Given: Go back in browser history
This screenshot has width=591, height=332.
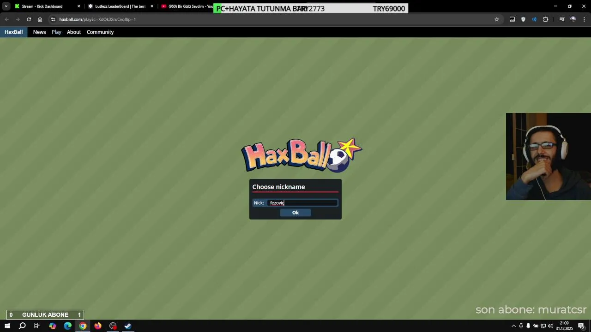Looking at the screenshot, I should coord(6,19).
